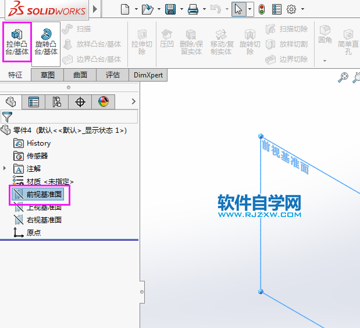
Task: Click the Revolved Cut (旋转切除) tool
Action: tap(250, 43)
